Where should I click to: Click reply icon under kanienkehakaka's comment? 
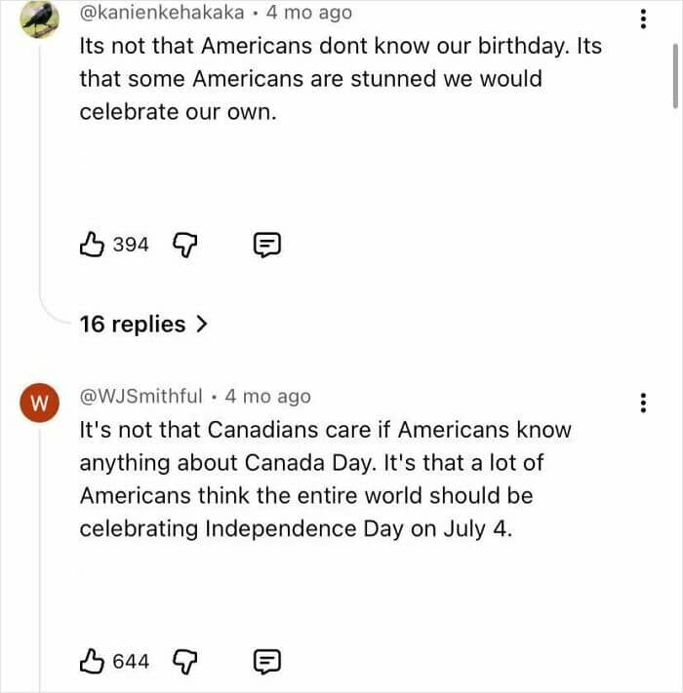click(267, 245)
